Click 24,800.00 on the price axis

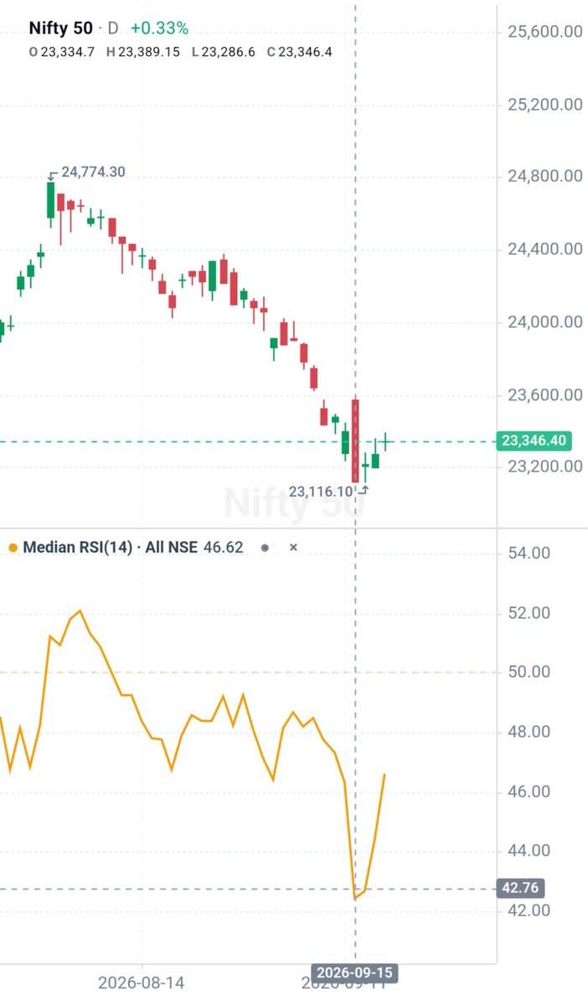tap(545, 177)
